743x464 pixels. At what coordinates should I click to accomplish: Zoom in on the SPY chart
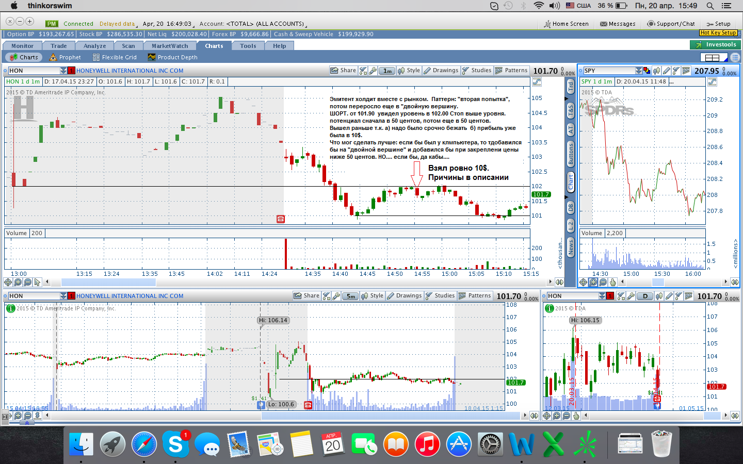tap(593, 282)
